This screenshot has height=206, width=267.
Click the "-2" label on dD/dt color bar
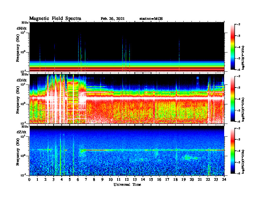coord(239,76)
